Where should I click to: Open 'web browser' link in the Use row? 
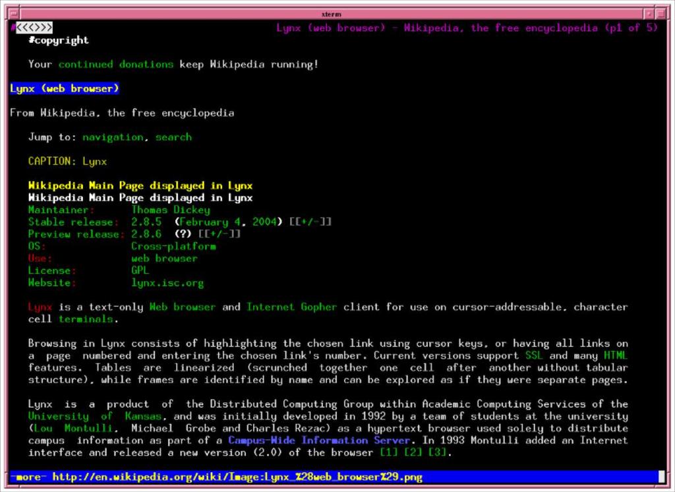(x=164, y=259)
